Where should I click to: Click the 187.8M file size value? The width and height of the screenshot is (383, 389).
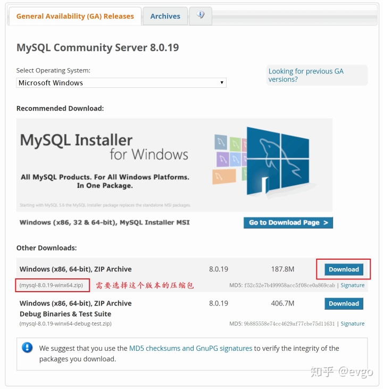tap(282, 269)
